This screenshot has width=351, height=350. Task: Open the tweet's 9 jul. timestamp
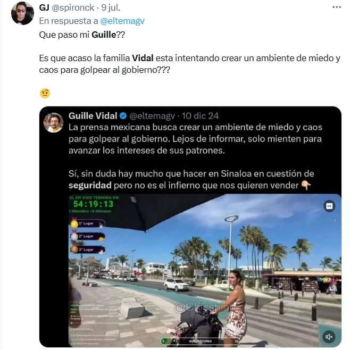(x=111, y=7)
